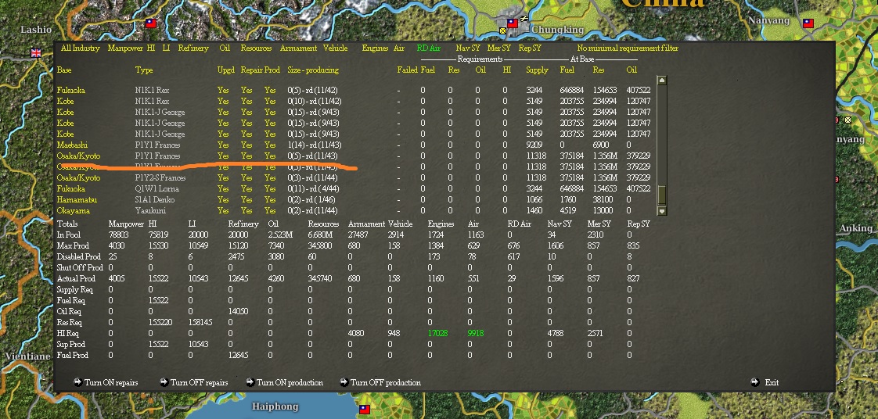Viewport: 878px width, 419px height.
Task: Exit the industry screen
Action: (x=772, y=382)
